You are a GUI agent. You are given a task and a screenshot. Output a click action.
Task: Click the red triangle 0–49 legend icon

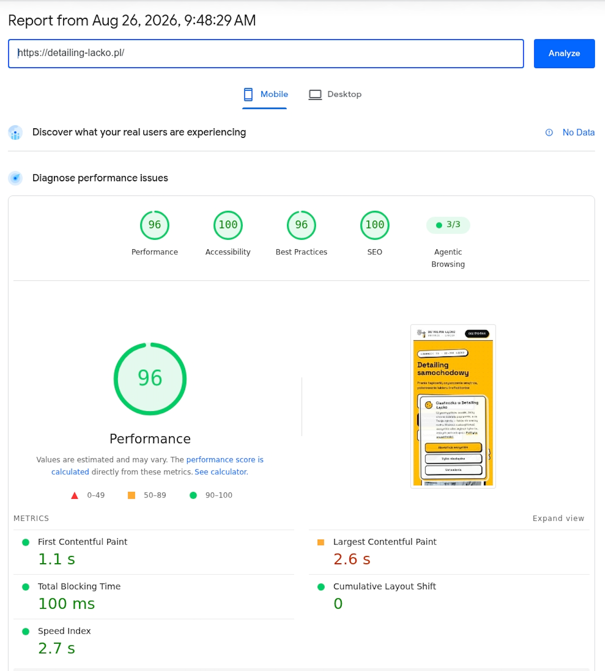pos(74,495)
